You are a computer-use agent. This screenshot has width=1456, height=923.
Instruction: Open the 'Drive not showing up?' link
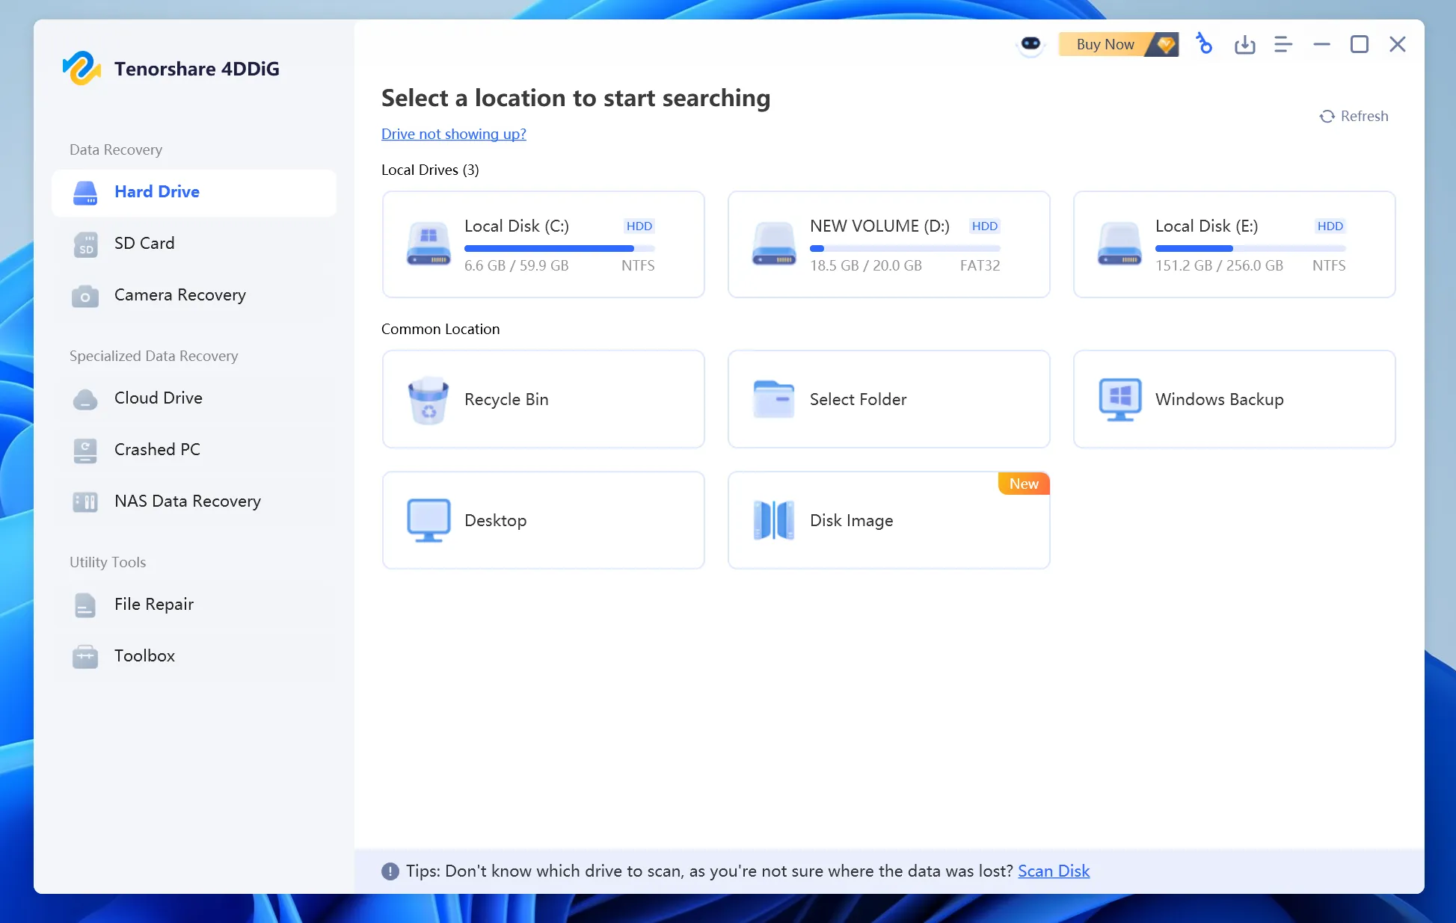(453, 134)
